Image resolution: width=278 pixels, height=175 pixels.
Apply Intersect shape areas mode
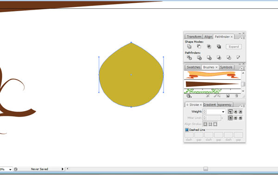(209, 47)
